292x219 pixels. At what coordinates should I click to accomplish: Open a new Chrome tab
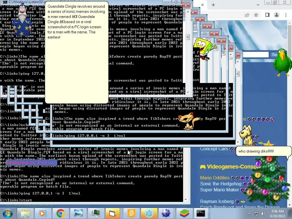point(213,5)
